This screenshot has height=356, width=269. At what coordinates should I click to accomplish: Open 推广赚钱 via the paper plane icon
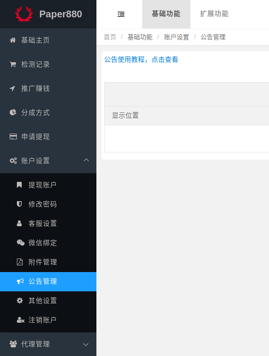(x=13, y=88)
